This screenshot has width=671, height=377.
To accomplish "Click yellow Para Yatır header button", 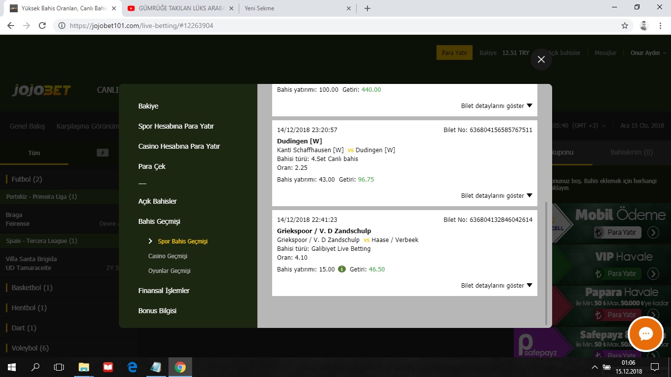I will point(454,53).
